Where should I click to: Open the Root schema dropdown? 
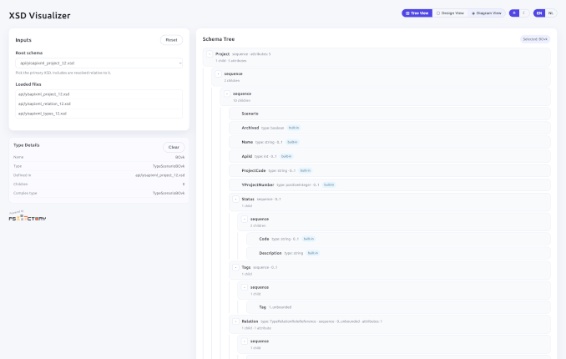99,63
